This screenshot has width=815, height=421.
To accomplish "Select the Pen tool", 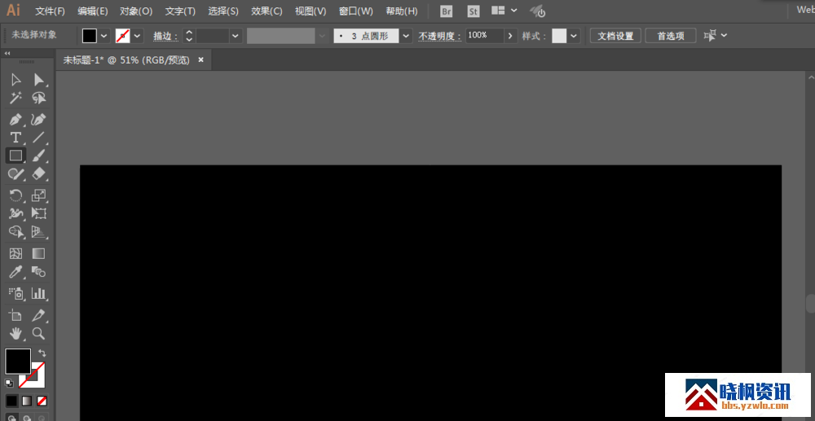I will click(x=15, y=120).
